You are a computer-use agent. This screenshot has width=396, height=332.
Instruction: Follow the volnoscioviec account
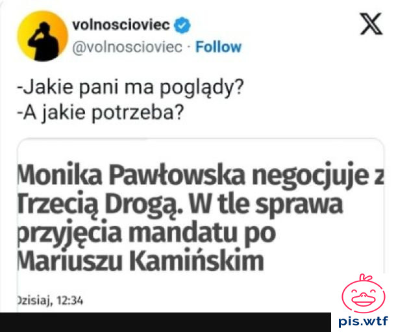(219, 47)
